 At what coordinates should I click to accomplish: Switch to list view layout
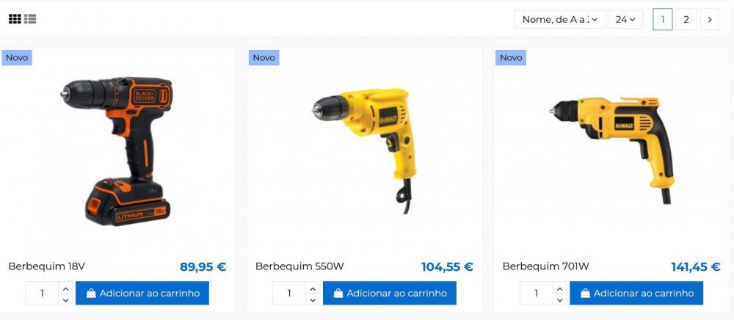(x=30, y=18)
